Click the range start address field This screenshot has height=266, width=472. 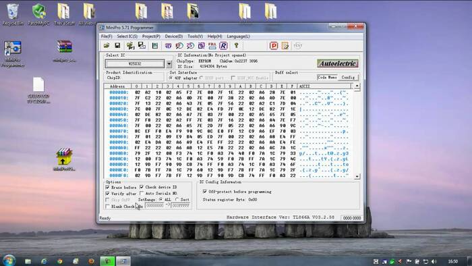[x=154, y=205]
